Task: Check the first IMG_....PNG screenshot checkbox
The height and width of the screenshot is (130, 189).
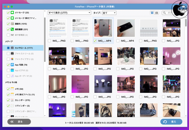Action: pyautogui.click(x=49, y=41)
